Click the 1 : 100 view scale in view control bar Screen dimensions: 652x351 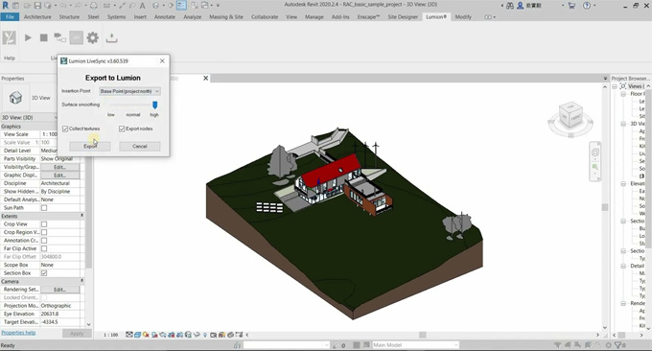coord(110,335)
